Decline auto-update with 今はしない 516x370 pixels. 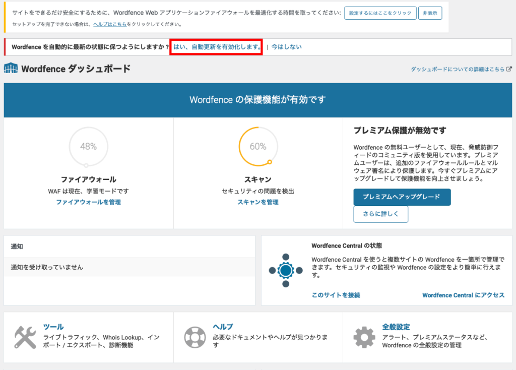click(287, 47)
